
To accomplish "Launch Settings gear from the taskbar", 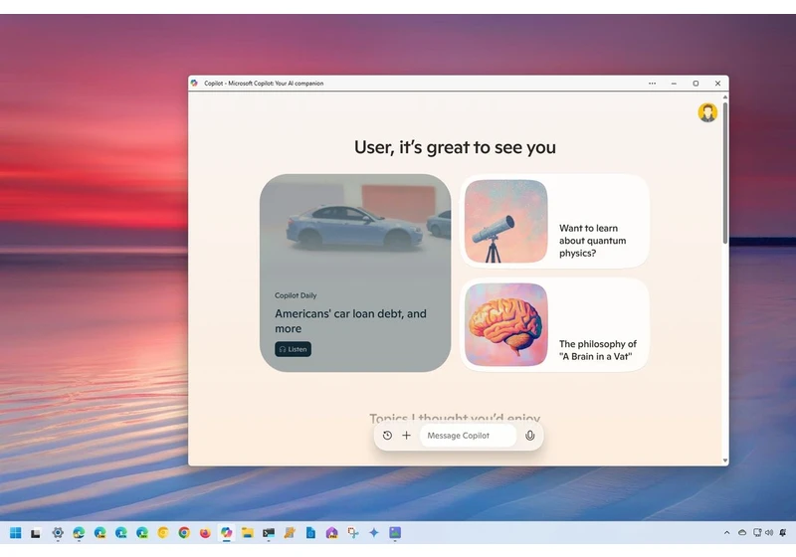I will [x=58, y=533].
